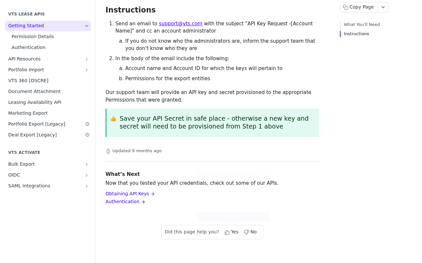This screenshot has height=263, width=422.
Task: Open the Copy Page dropdown arrow
Action: click(383, 7)
